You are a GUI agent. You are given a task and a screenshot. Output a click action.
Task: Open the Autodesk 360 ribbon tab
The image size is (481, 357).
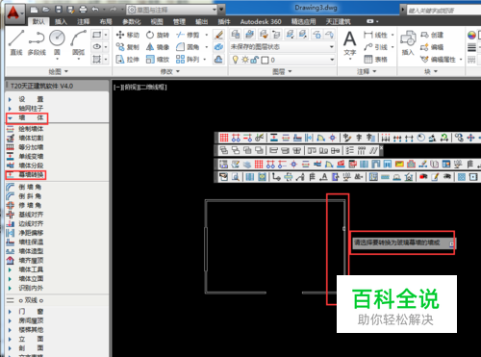coord(261,21)
